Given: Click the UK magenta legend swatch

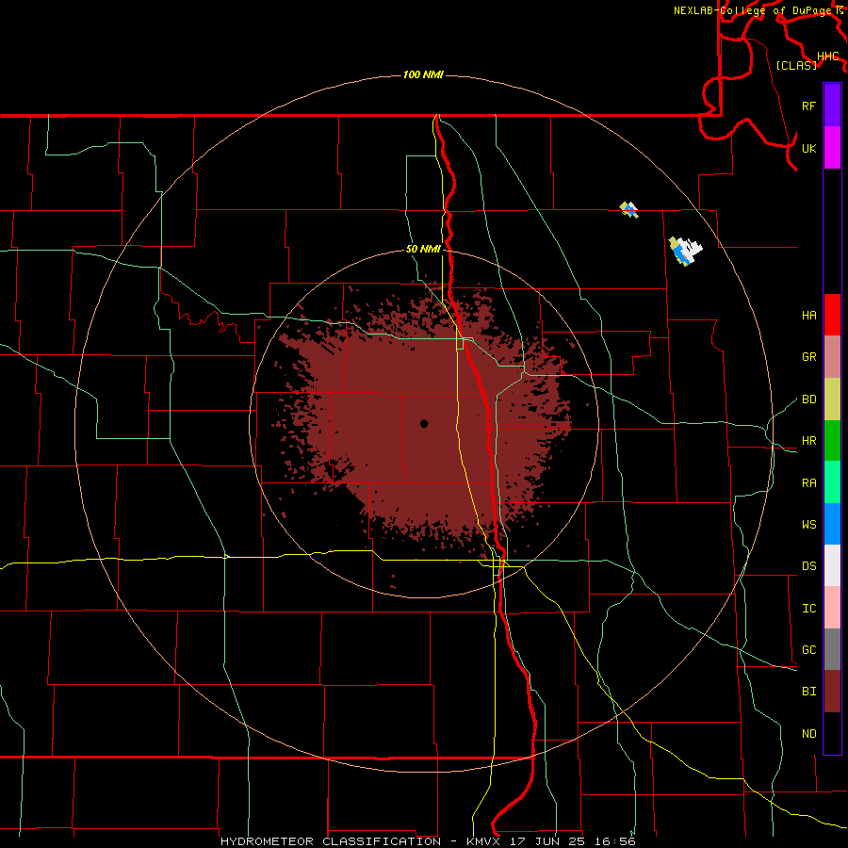Looking at the screenshot, I should coord(832,148).
